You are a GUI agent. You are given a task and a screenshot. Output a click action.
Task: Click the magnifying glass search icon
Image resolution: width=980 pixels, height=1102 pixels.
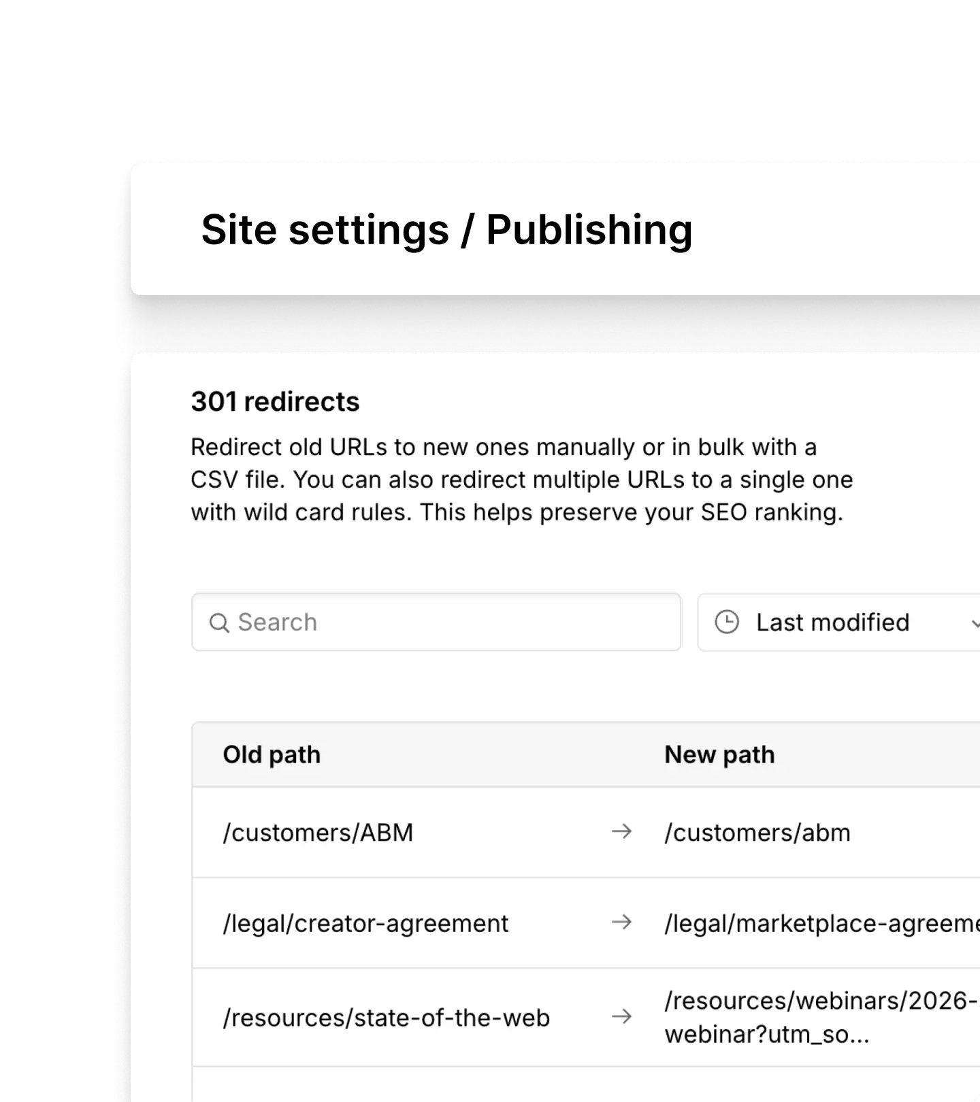(220, 622)
